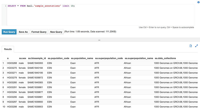Image resolution: width=200 pixels, height=109 pixels.
Task: Select the HG03268 sample cell
Action: [12, 63]
